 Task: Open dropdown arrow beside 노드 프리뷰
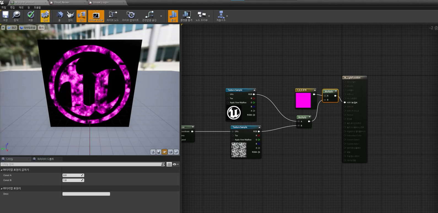(x=209, y=16)
